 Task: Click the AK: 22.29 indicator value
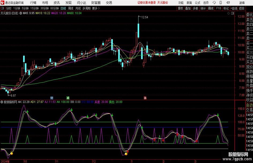tap(24, 102)
